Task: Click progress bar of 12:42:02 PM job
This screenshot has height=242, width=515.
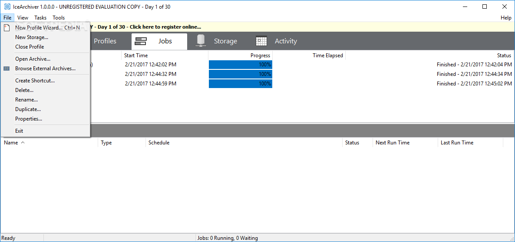Action: coord(241,65)
